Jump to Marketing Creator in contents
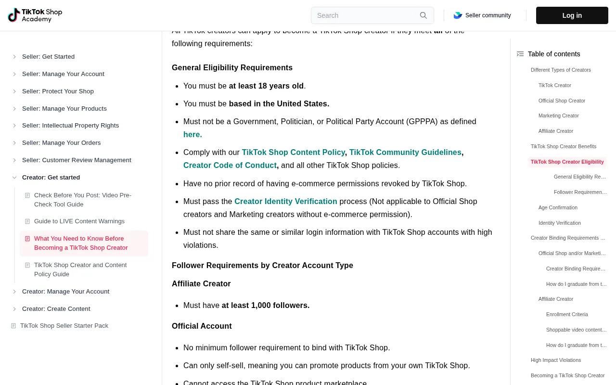Viewport: 616px width, 385px height. (x=559, y=116)
